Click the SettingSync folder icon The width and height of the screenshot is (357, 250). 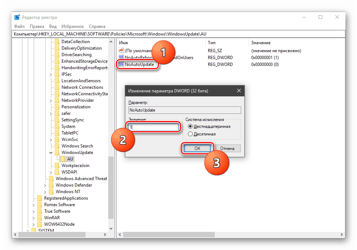57,120
